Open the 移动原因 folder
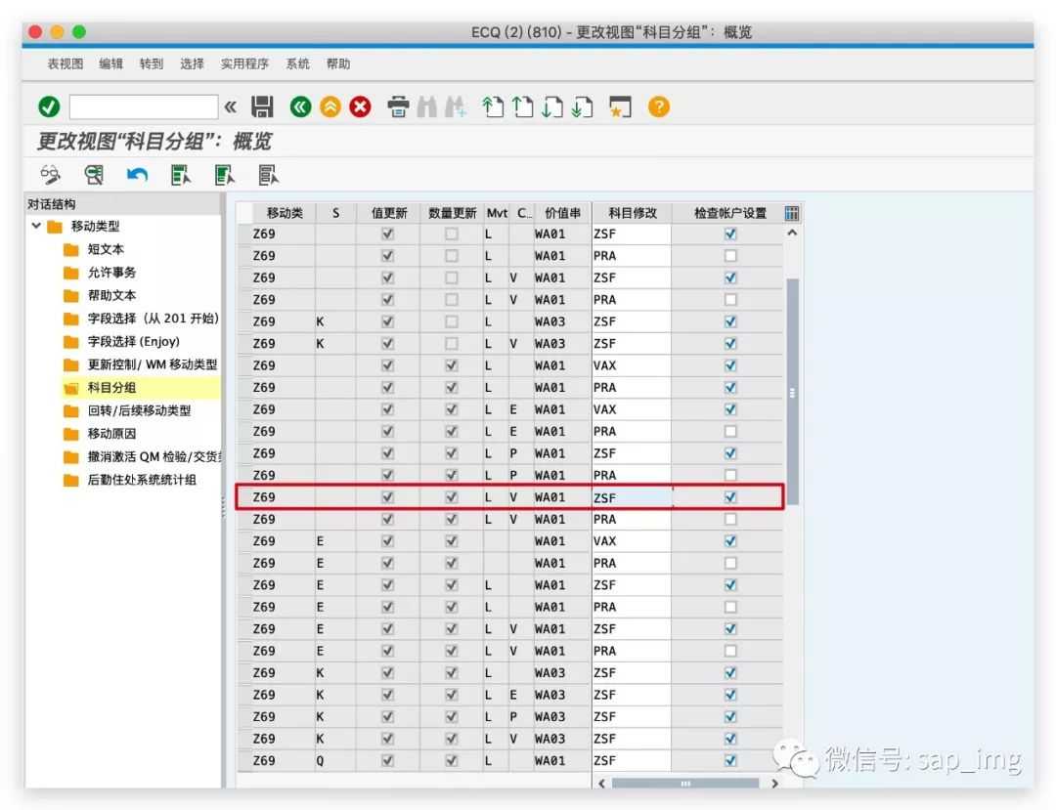 pos(100,433)
